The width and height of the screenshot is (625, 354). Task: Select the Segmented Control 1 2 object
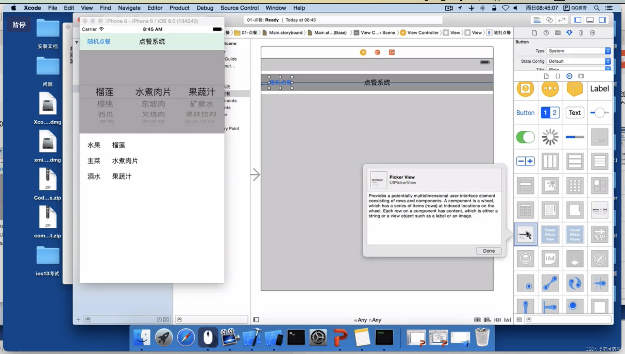click(x=550, y=113)
